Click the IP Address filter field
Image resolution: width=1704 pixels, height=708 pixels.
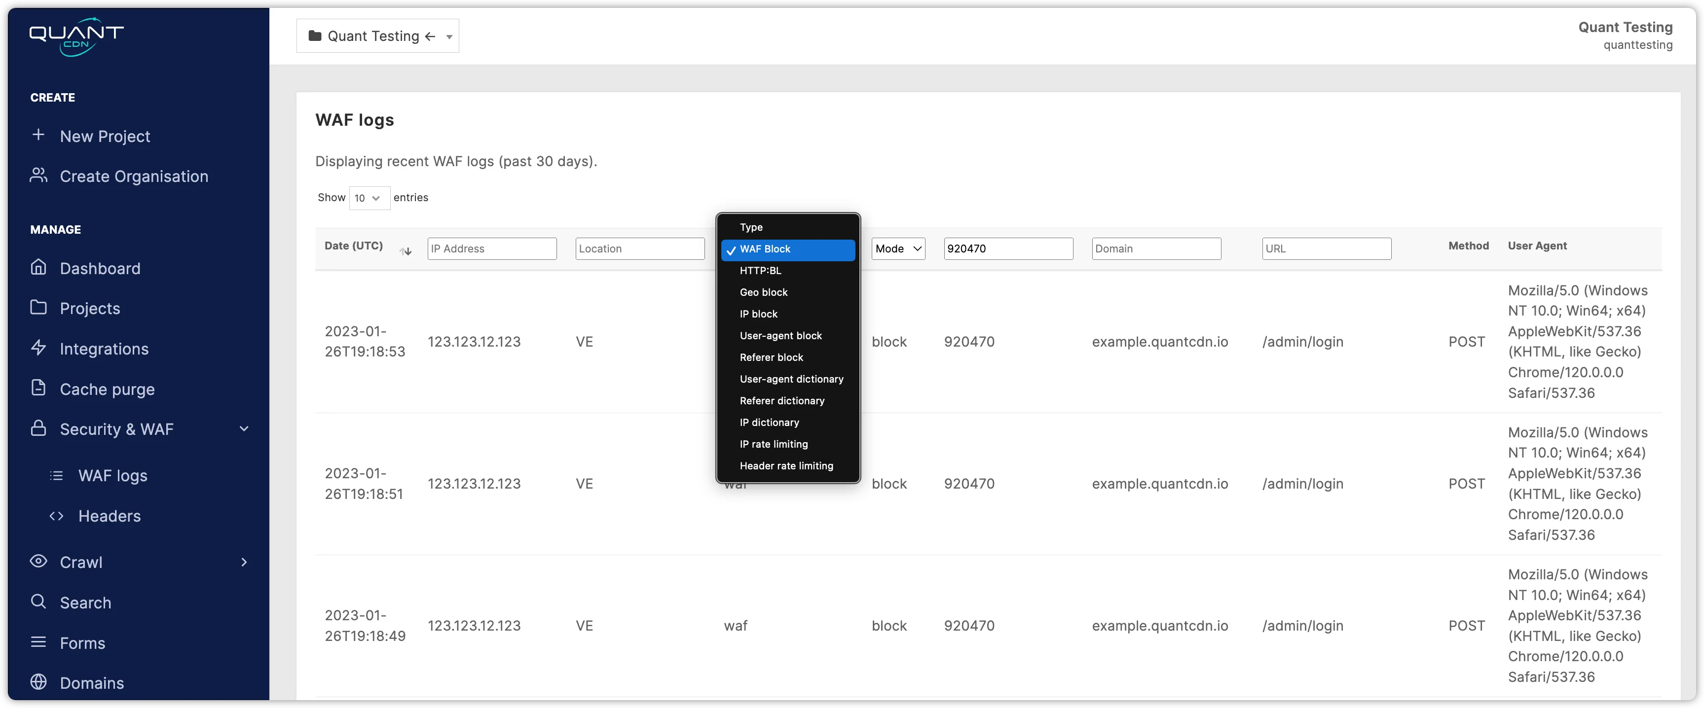tap(491, 248)
